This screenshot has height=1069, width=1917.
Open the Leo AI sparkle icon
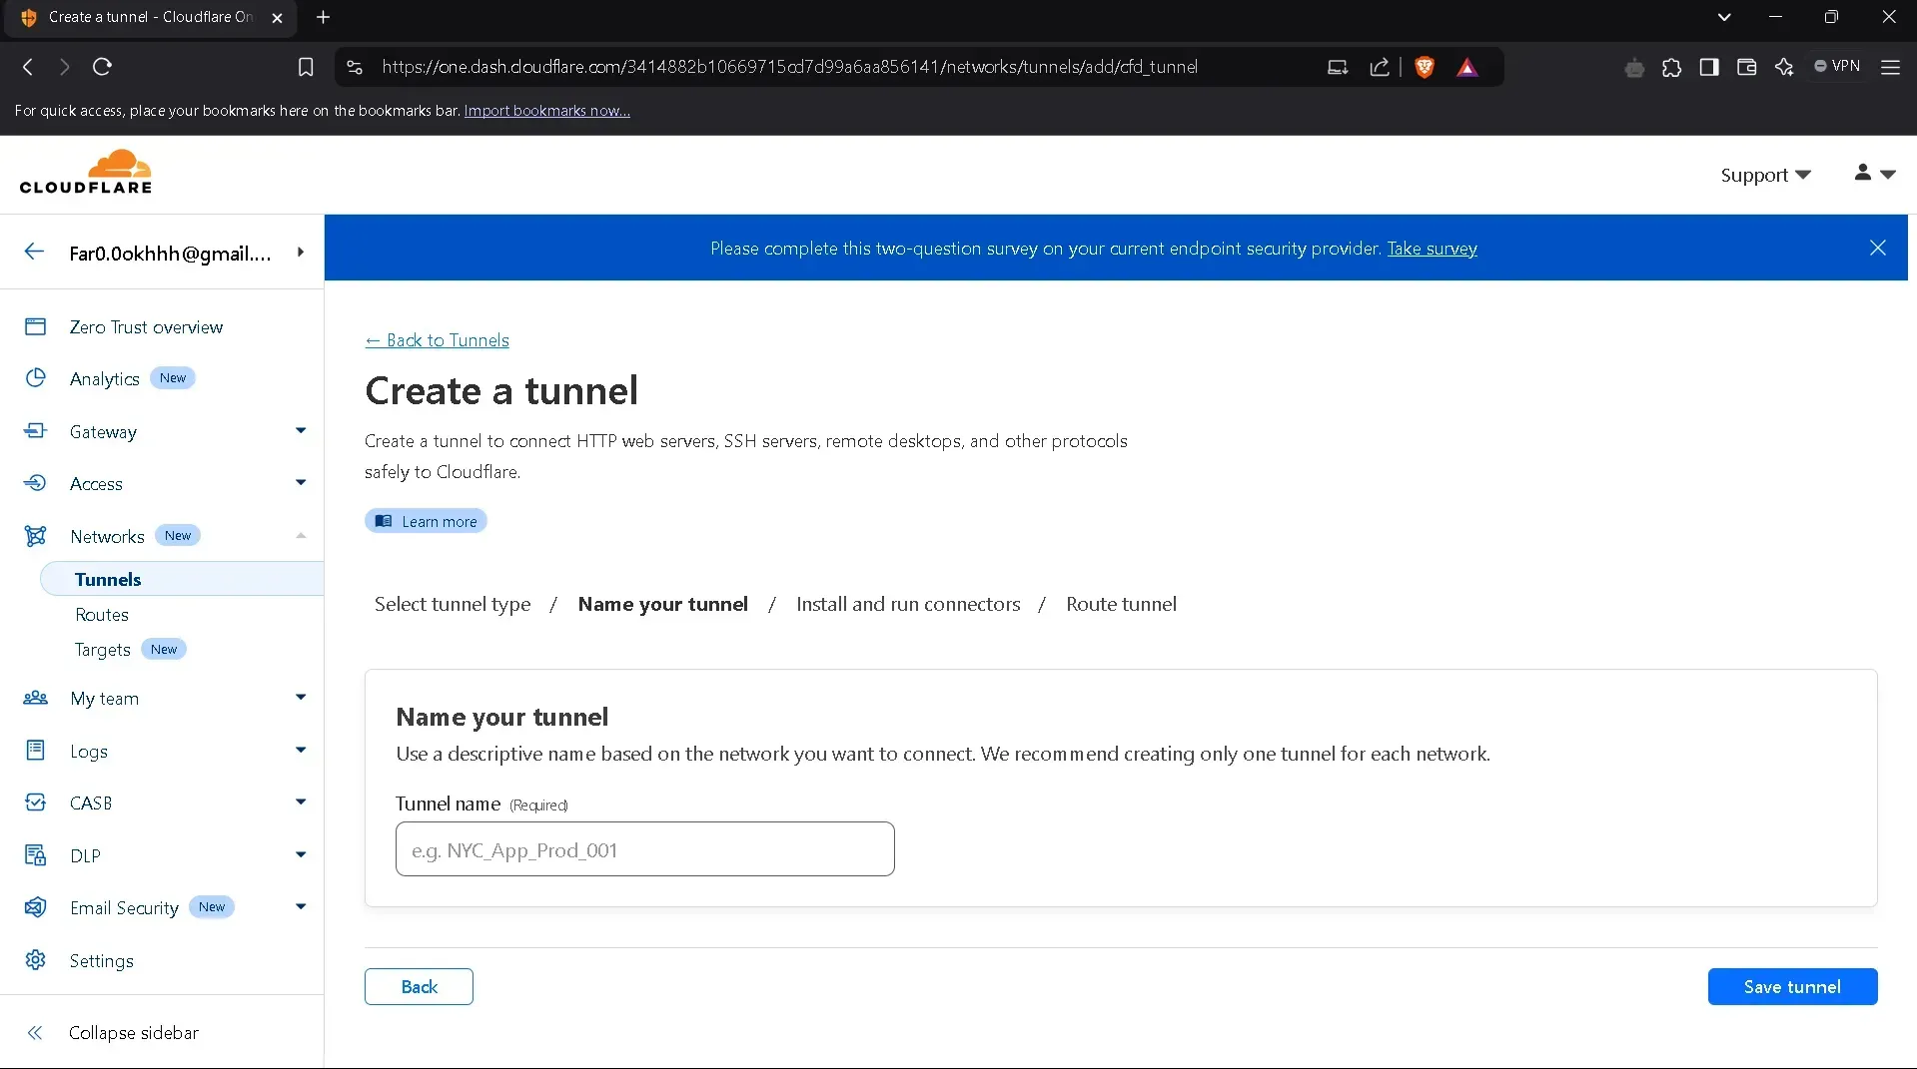(1784, 67)
